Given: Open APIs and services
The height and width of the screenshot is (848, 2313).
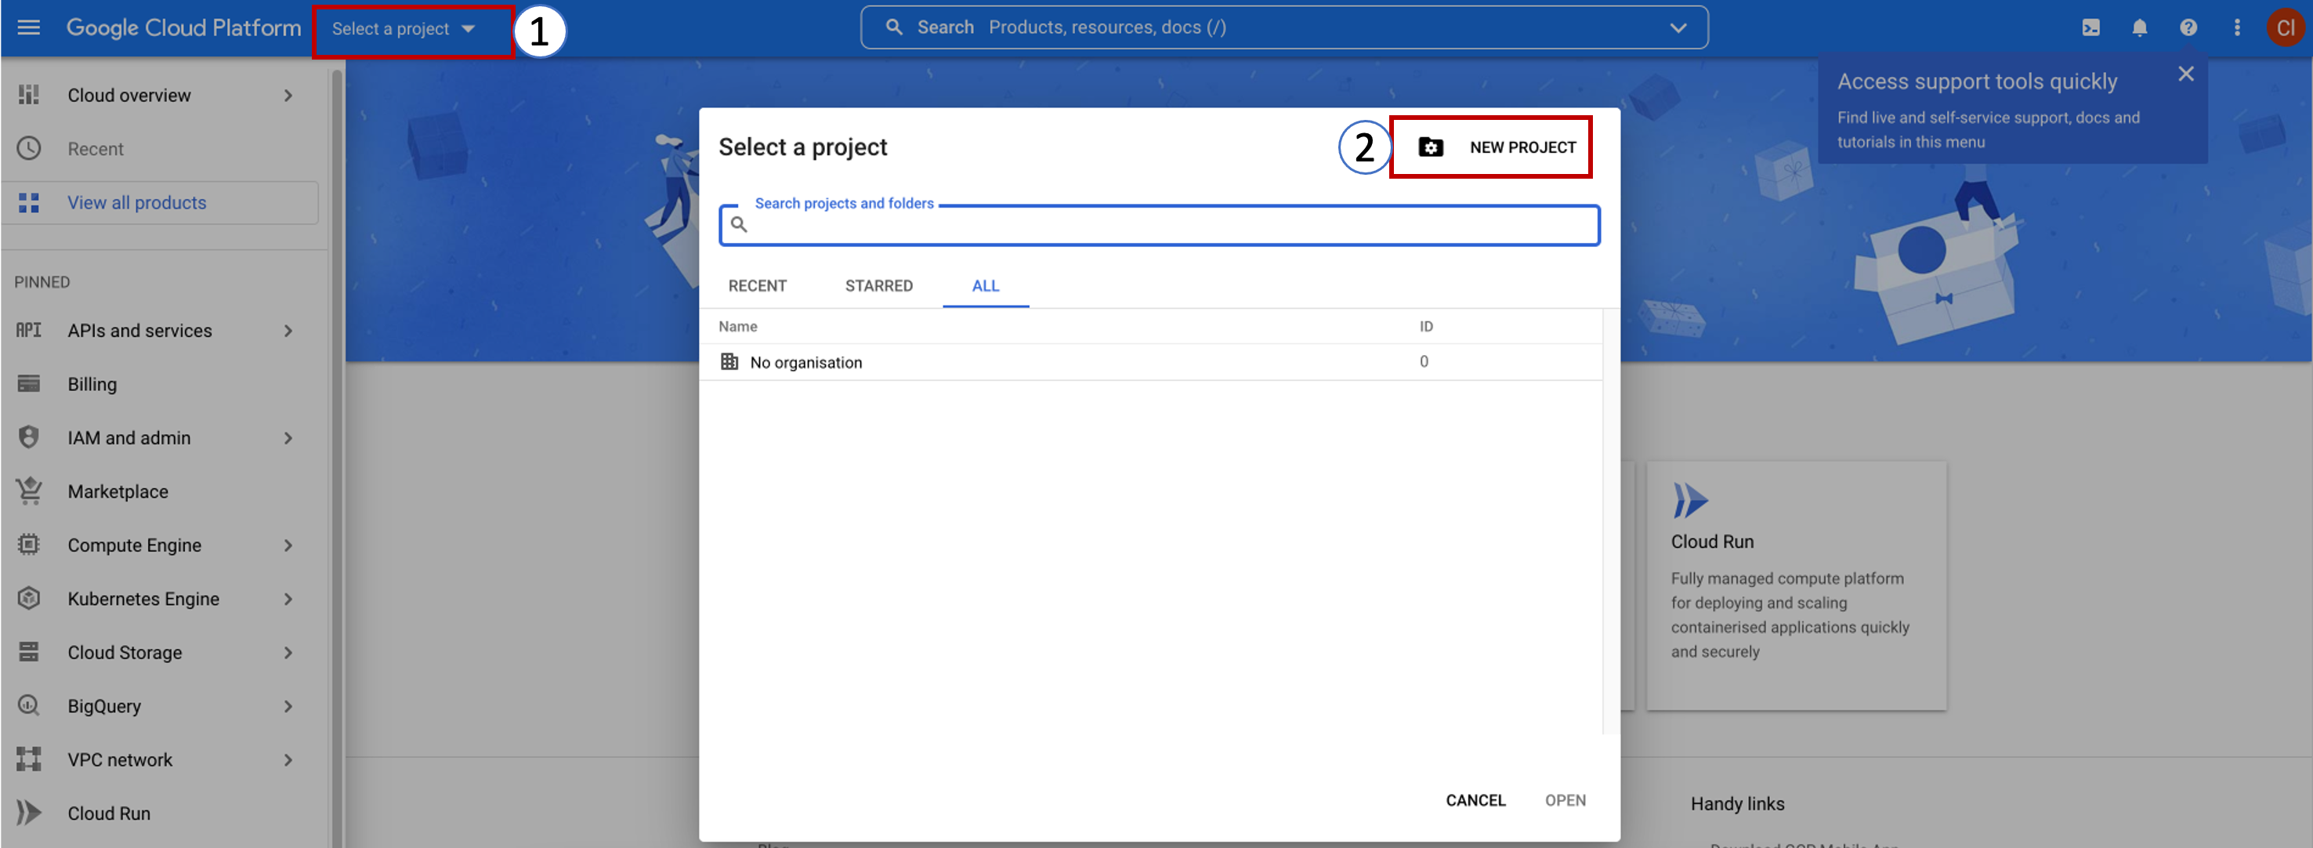Looking at the screenshot, I should 139,331.
